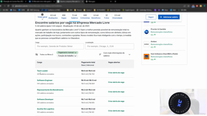Open the Pagamento mensal filter dropdown
This screenshot has width=207, height=116.
click(67, 53)
